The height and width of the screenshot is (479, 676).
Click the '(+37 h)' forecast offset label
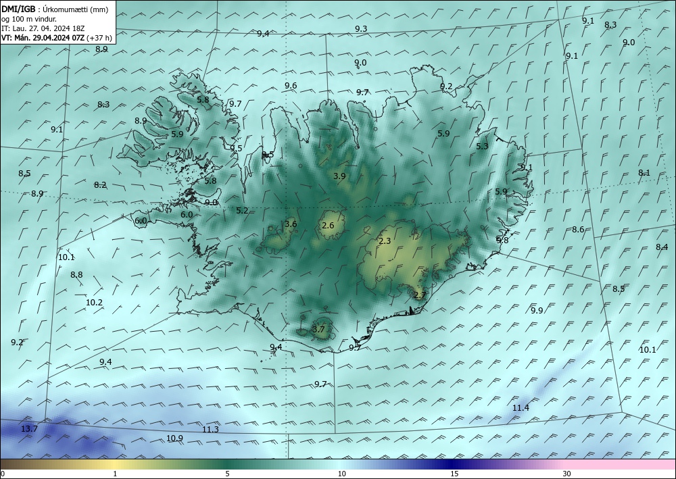click(99, 38)
